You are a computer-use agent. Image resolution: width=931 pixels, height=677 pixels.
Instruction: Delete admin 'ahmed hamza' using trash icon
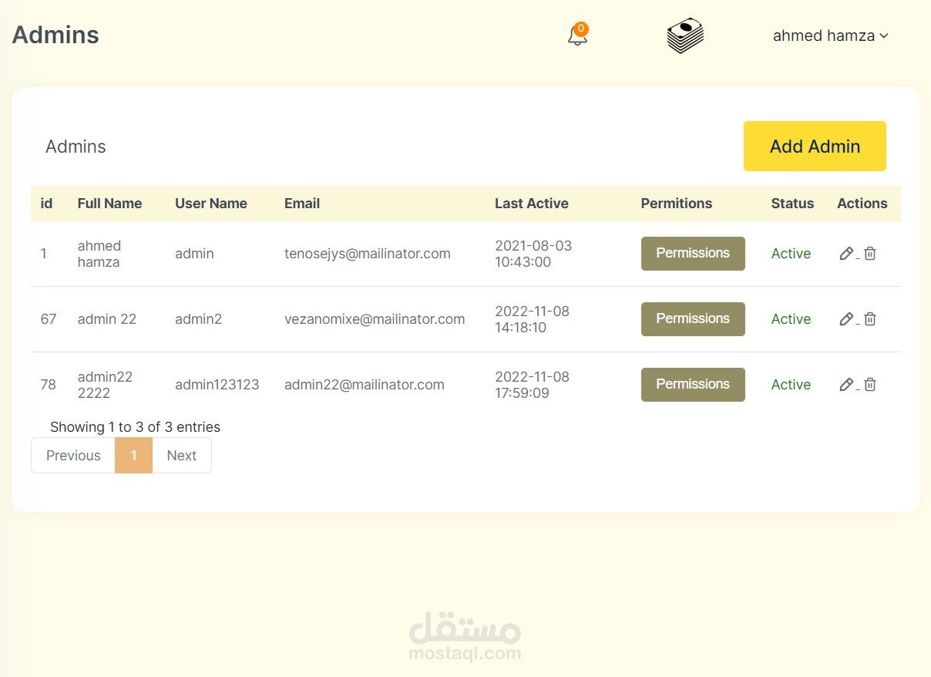pos(870,253)
